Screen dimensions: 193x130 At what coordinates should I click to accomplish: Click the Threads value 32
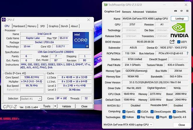tap(86, 98)
